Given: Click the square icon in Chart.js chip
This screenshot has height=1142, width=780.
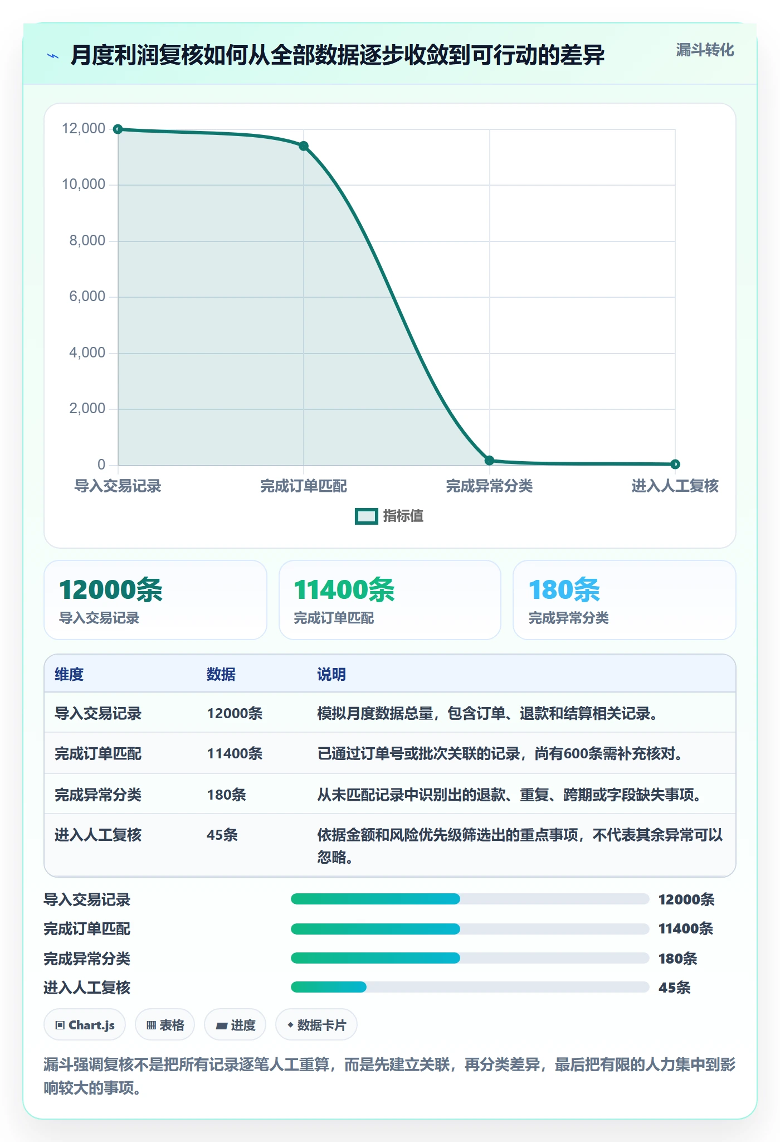Looking at the screenshot, I should 60,1025.
